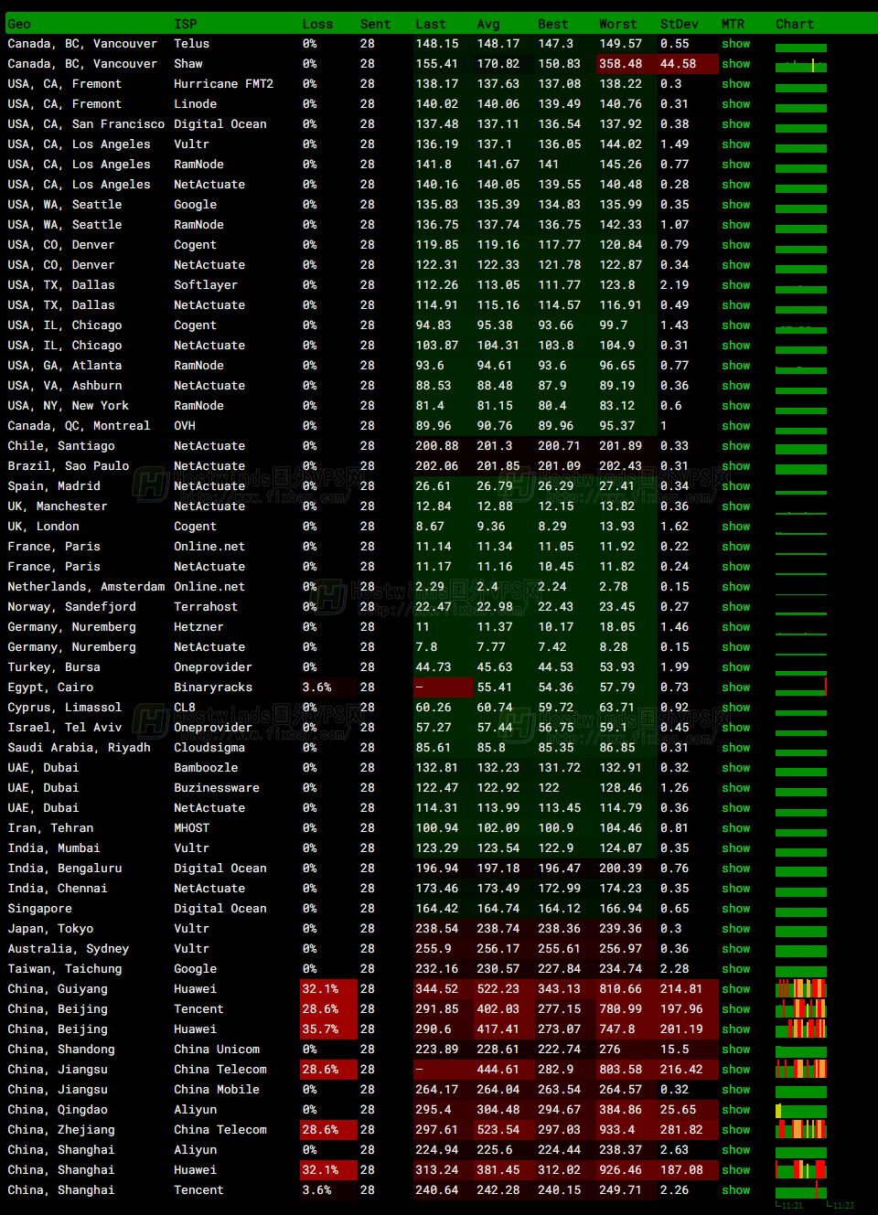The width and height of the screenshot is (878, 1215).
Task: Open MTR show link for Egypt, Cairo
Action: [735, 687]
